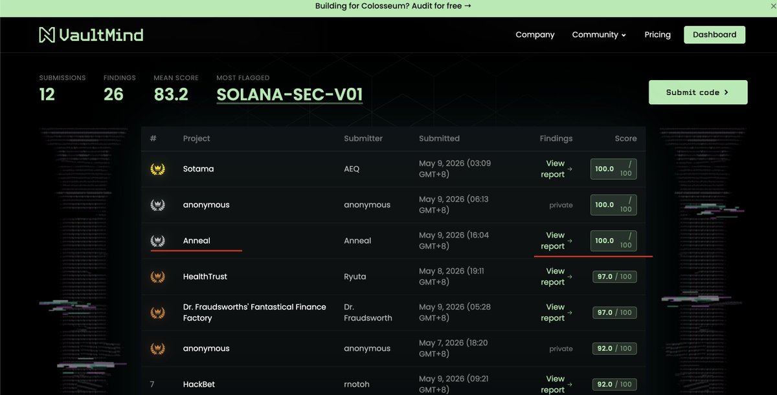Viewport: 777px width, 395px height.
Task: Click the Findings column header
Action: pos(556,138)
